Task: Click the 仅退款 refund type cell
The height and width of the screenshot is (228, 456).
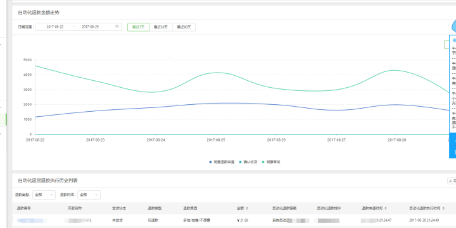Action: click(153, 220)
